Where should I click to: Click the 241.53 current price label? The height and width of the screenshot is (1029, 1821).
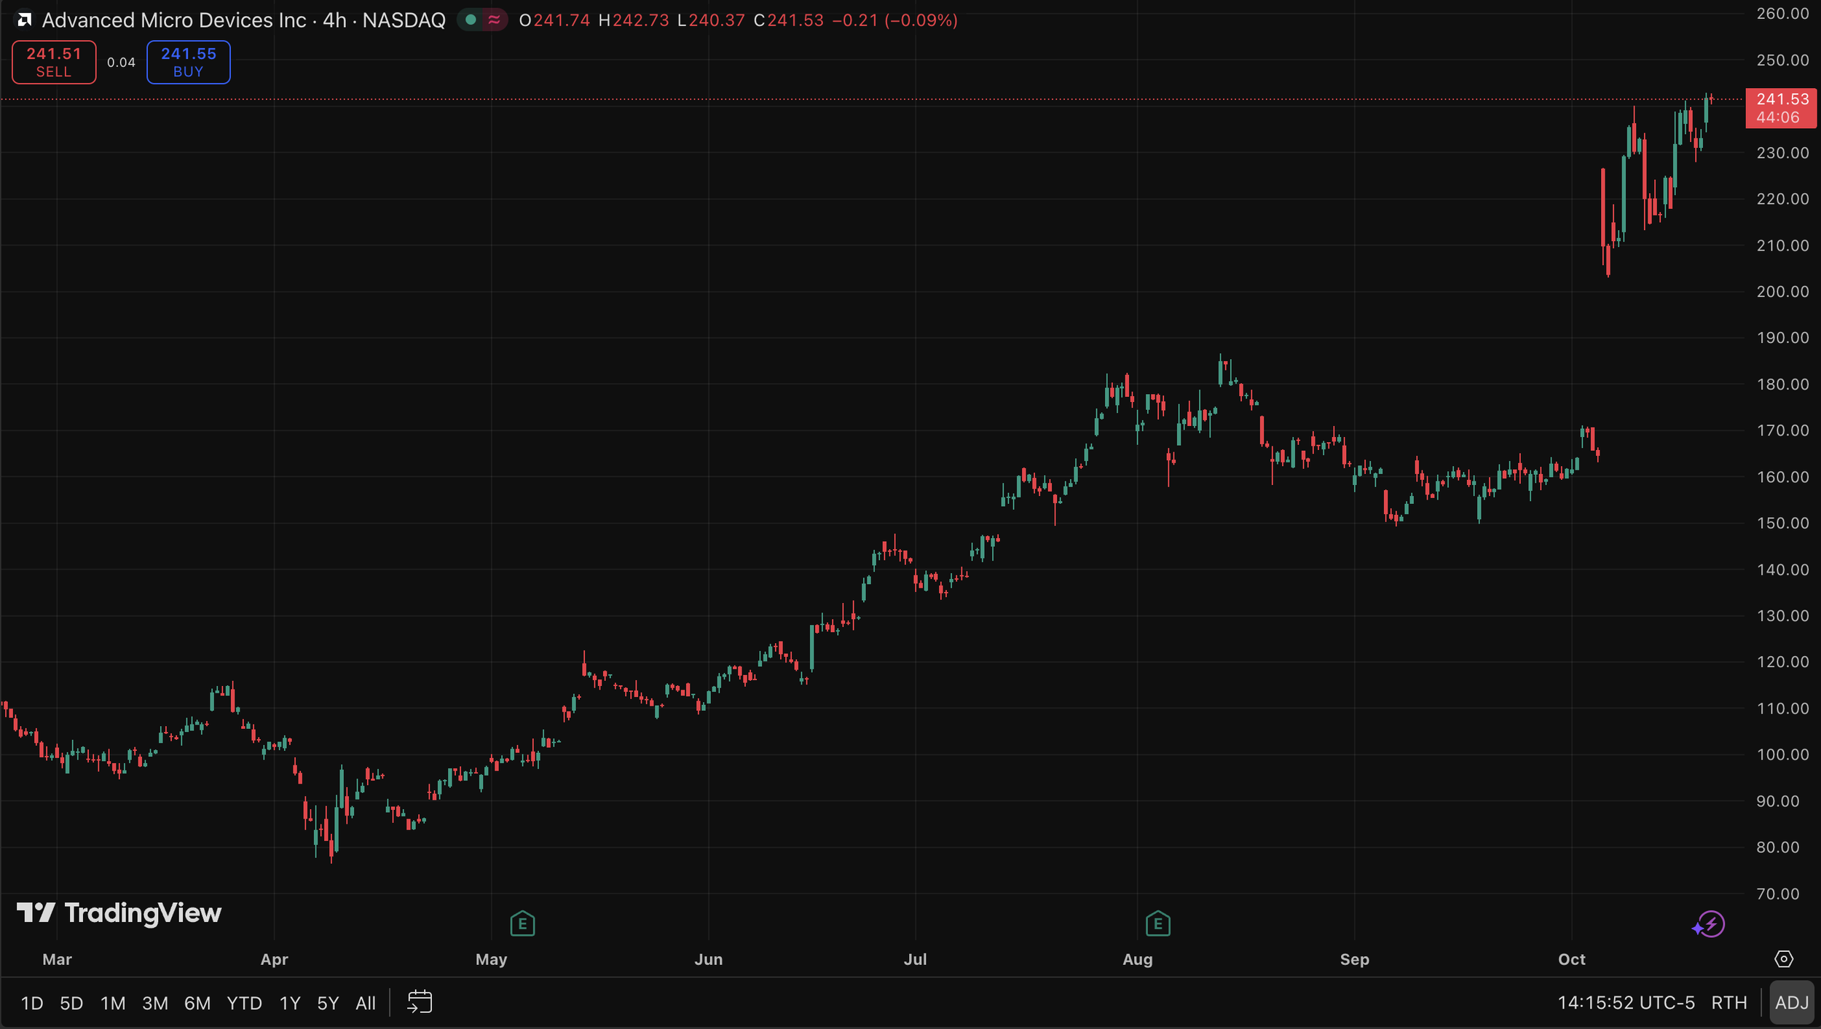[x=1781, y=100]
